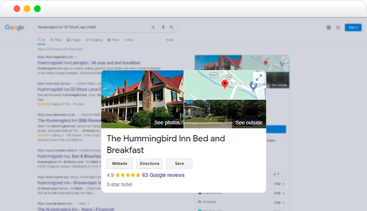Switch to the Shopping search tab
The image size is (367, 211).
(x=94, y=40)
